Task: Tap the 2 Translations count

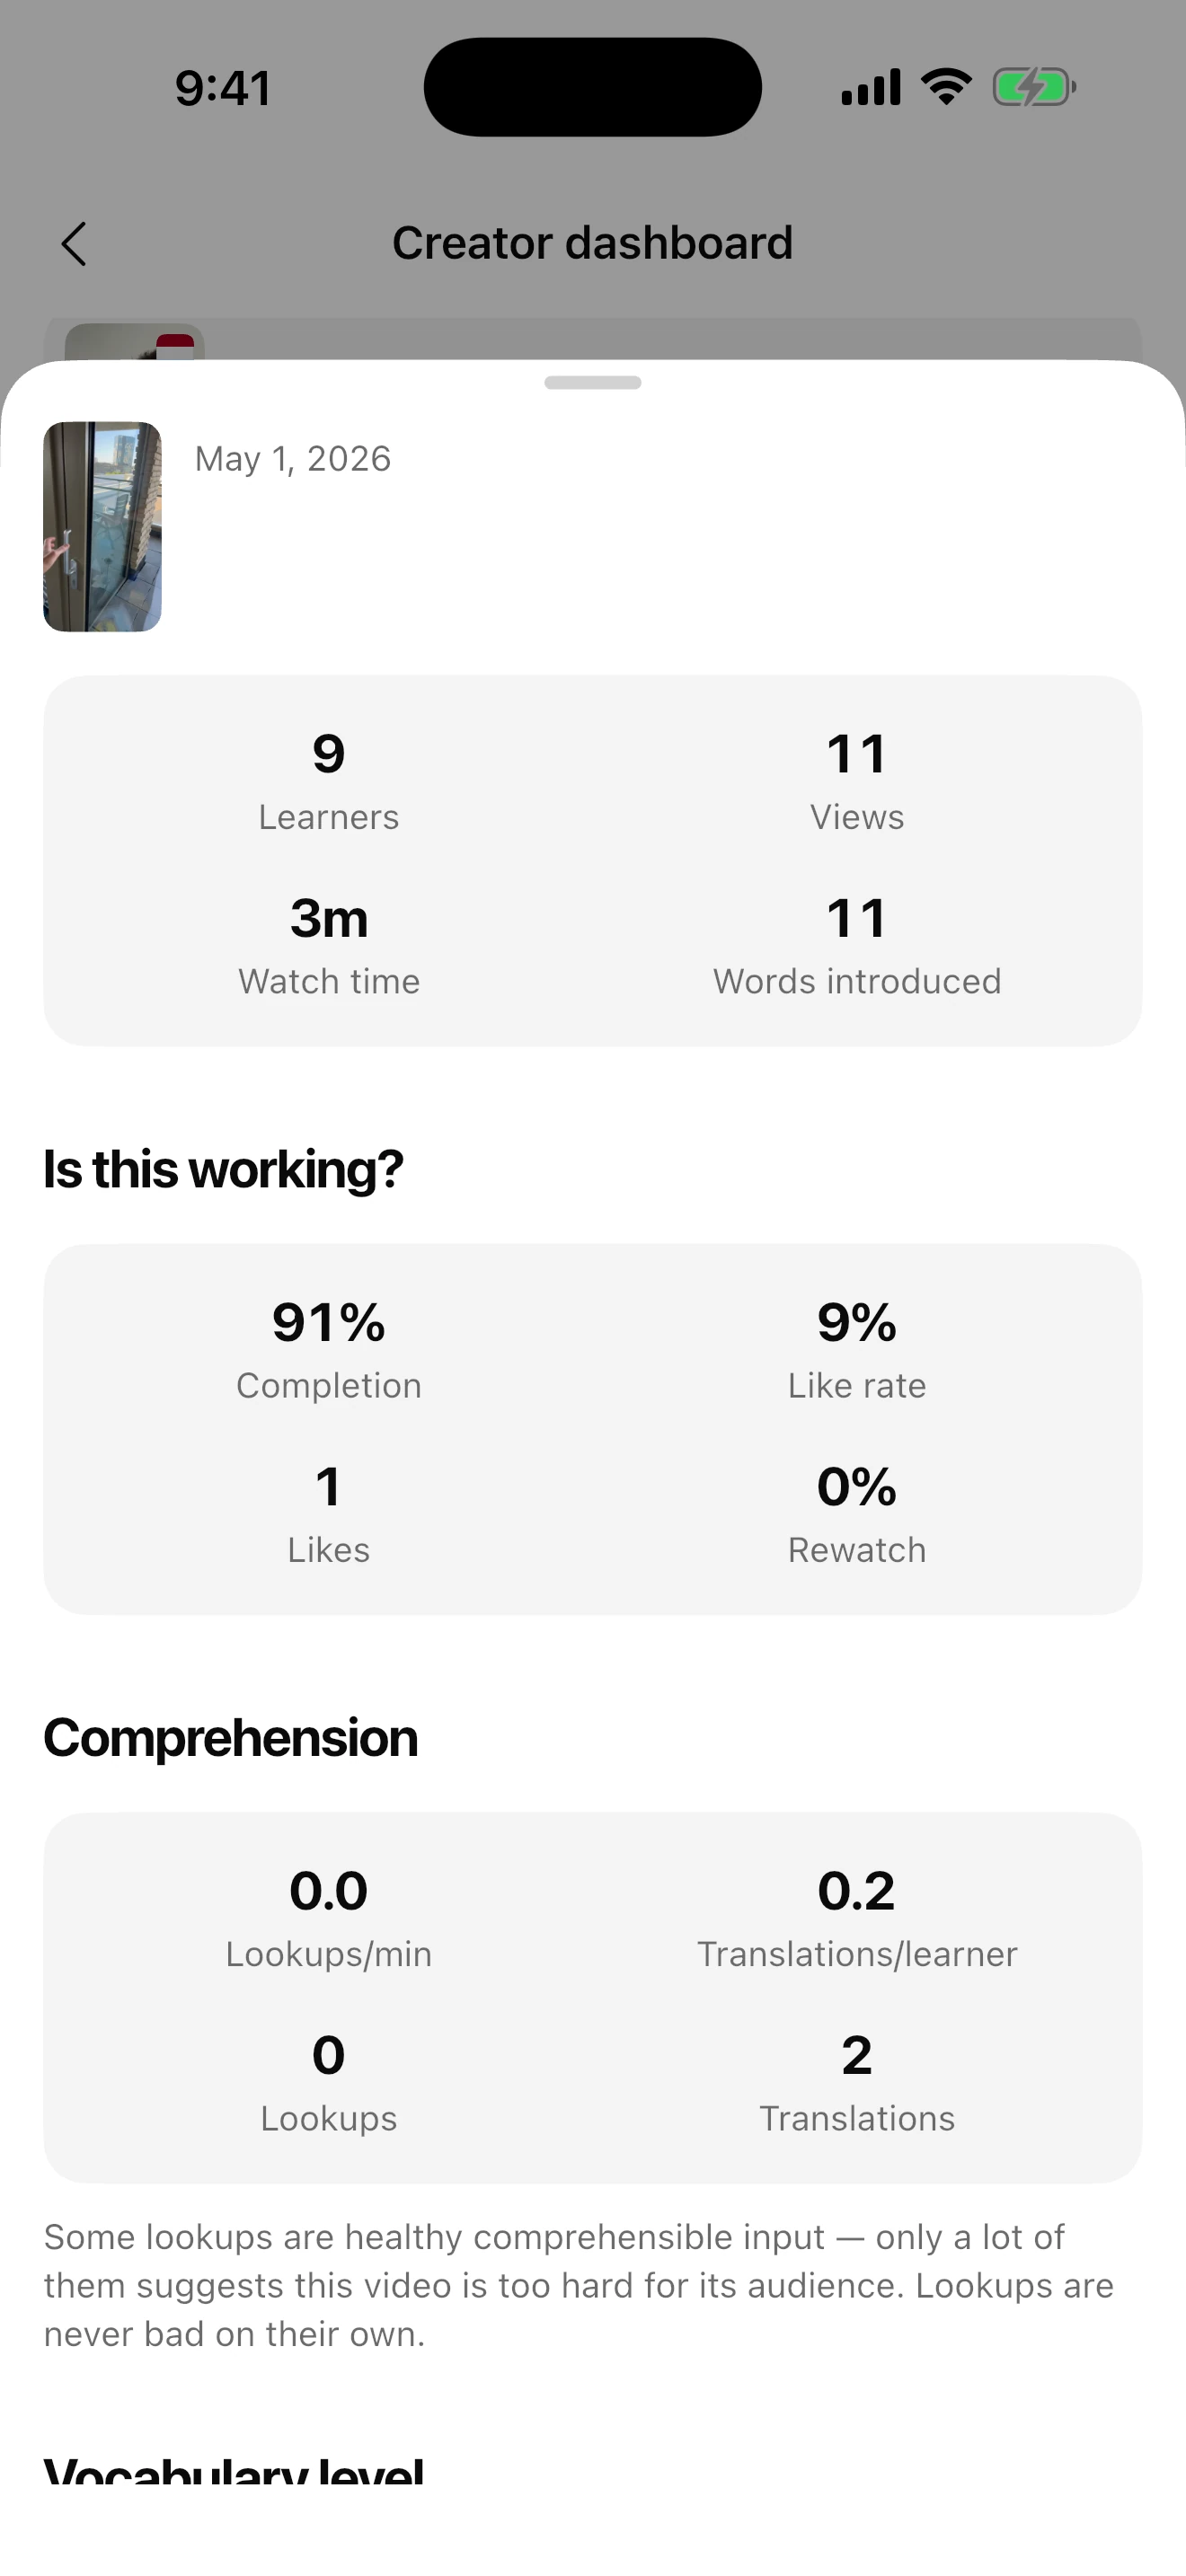Action: pyautogui.click(x=857, y=2082)
